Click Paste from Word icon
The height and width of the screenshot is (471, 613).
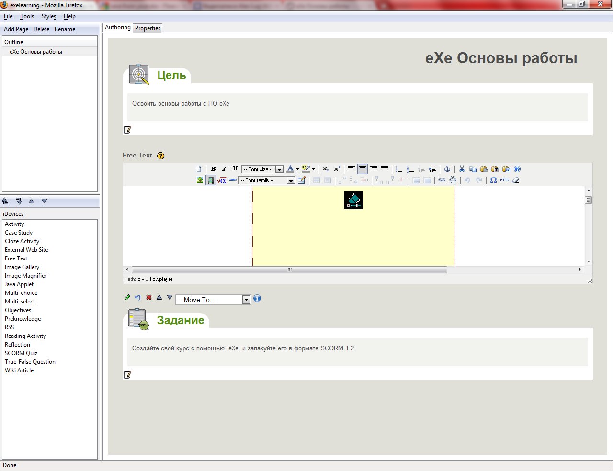coord(506,169)
